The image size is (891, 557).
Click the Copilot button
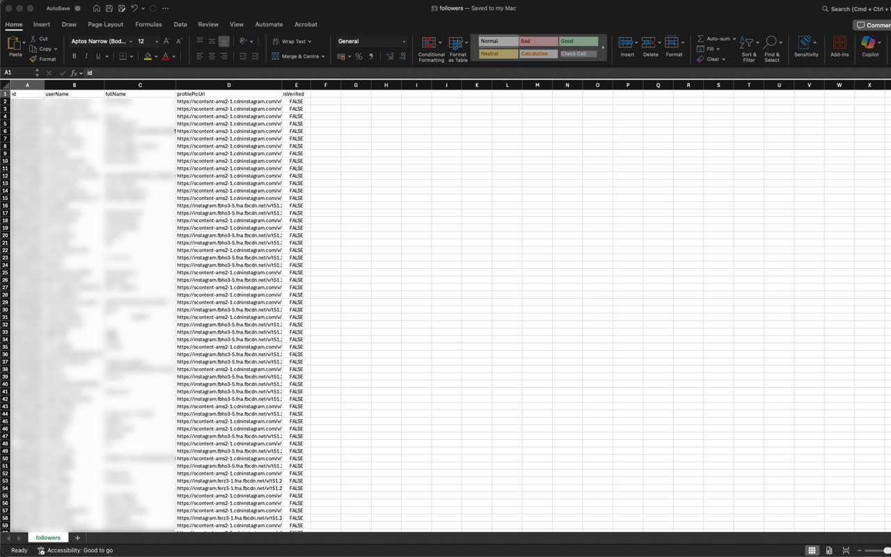click(870, 47)
